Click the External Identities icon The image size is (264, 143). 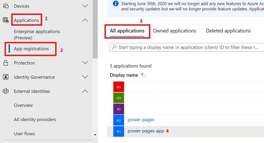[6, 91]
